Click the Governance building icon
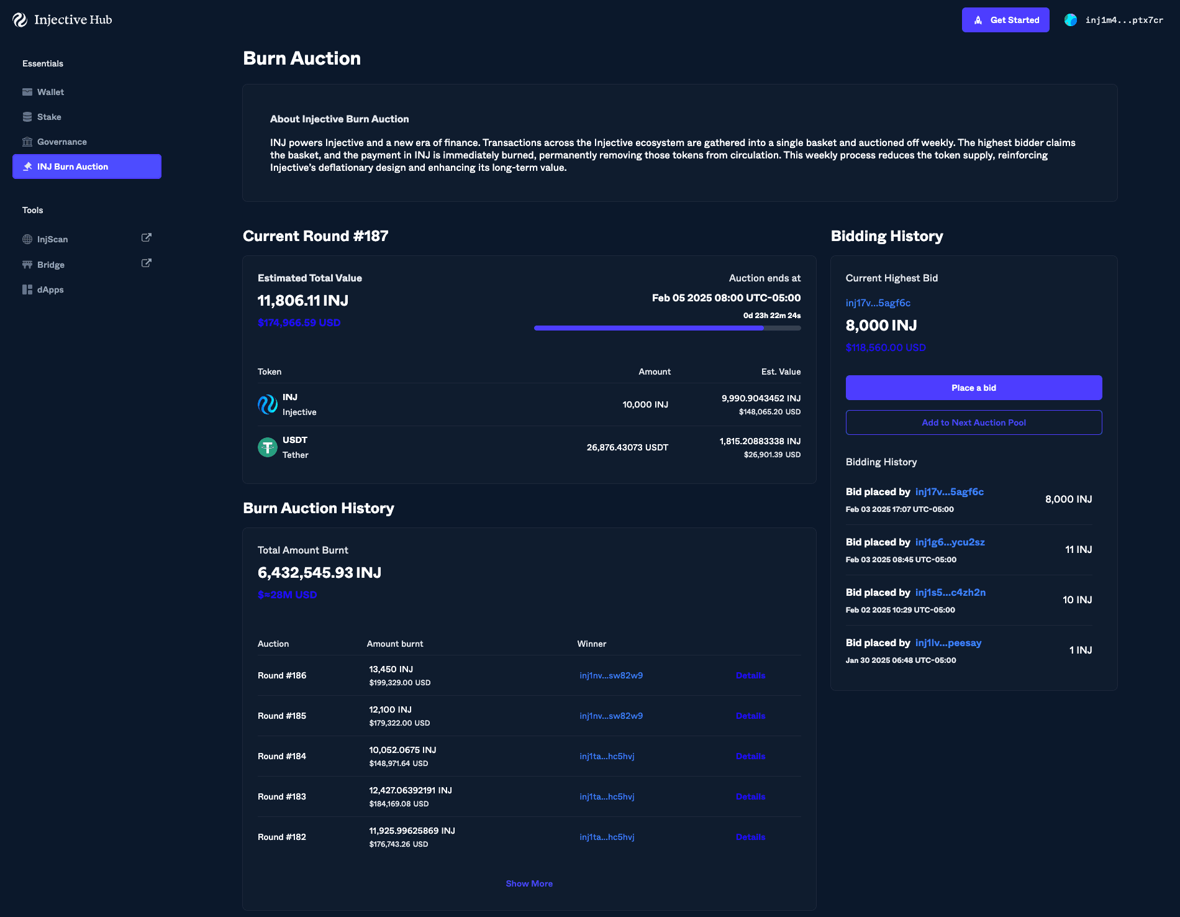1180x917 pixels. tap(27, 142)
